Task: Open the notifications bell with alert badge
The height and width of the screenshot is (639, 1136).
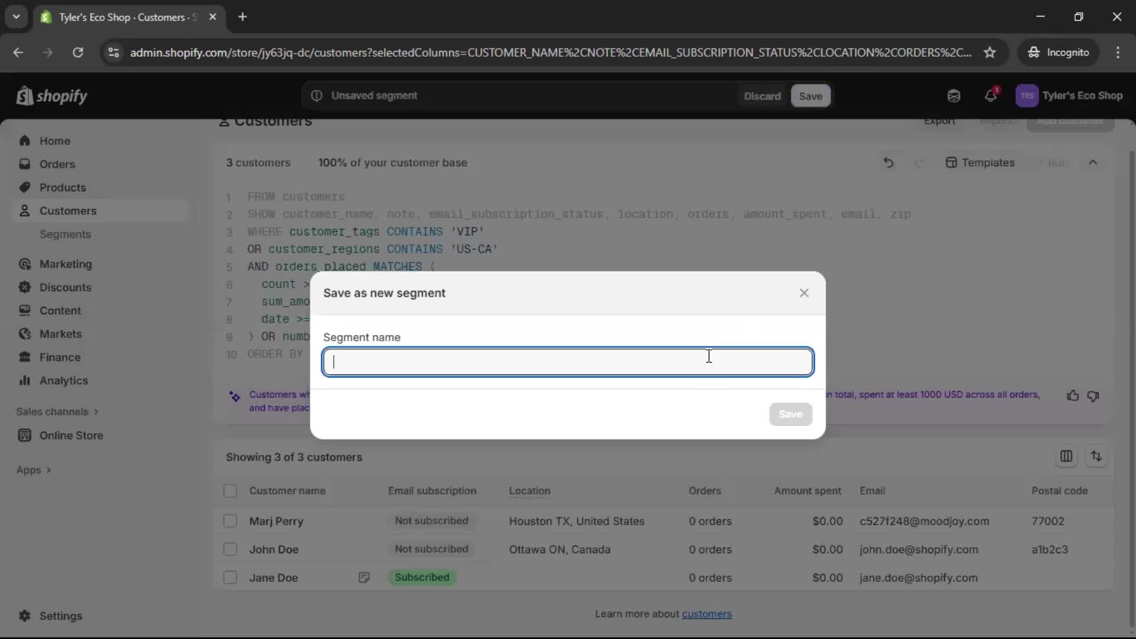Action: [x=991, y=95]
